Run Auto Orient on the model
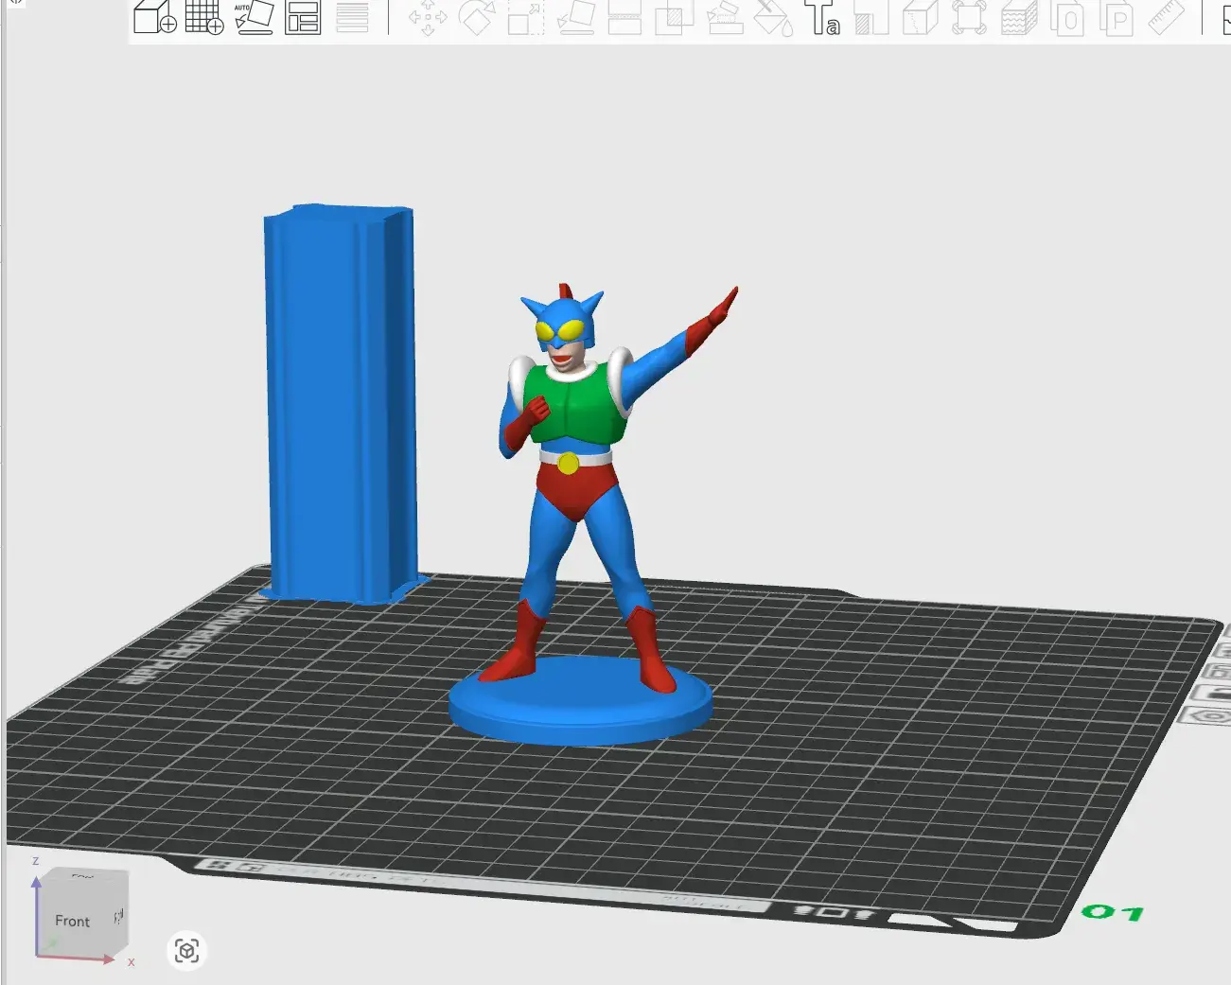This screenshot has height=985, width=1231. click(x=254, y=18)
